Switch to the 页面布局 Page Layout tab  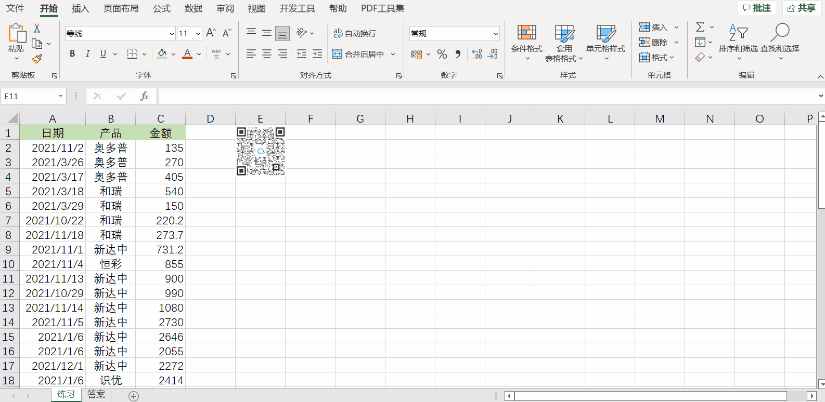coord(121,8)
